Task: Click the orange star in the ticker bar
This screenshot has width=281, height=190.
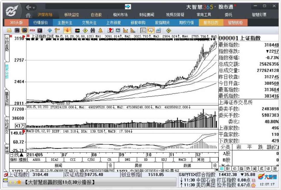Action: (x=19, y=182)
